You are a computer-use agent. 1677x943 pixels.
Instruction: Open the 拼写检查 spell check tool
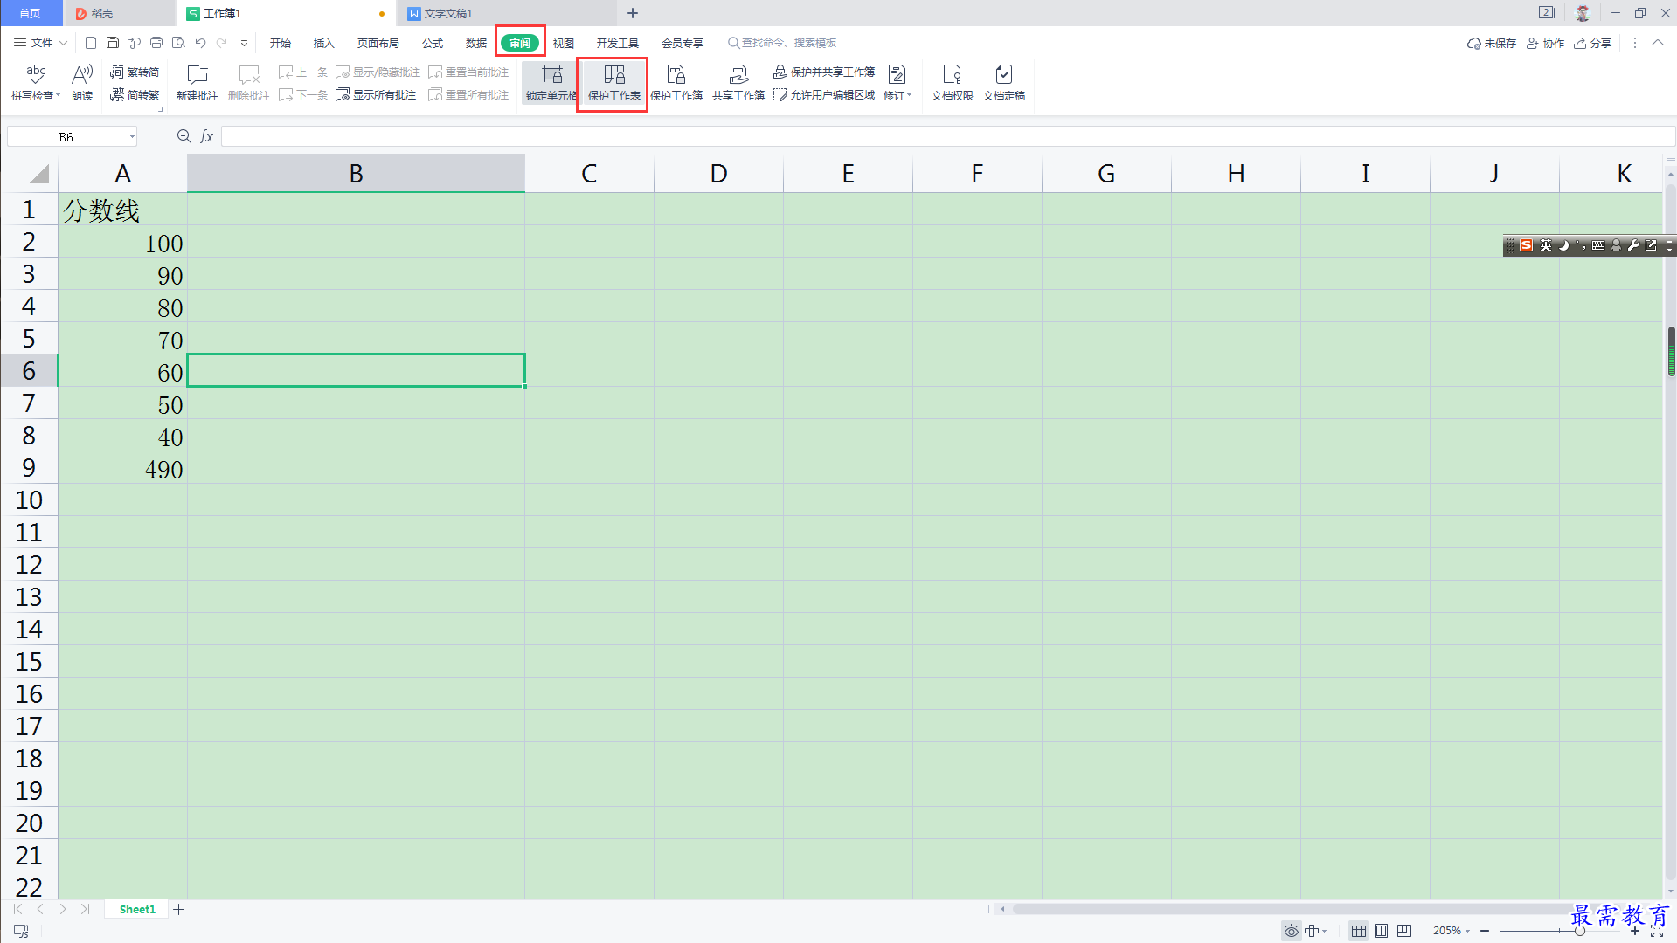pyautogui.click(x=36, y=83)
